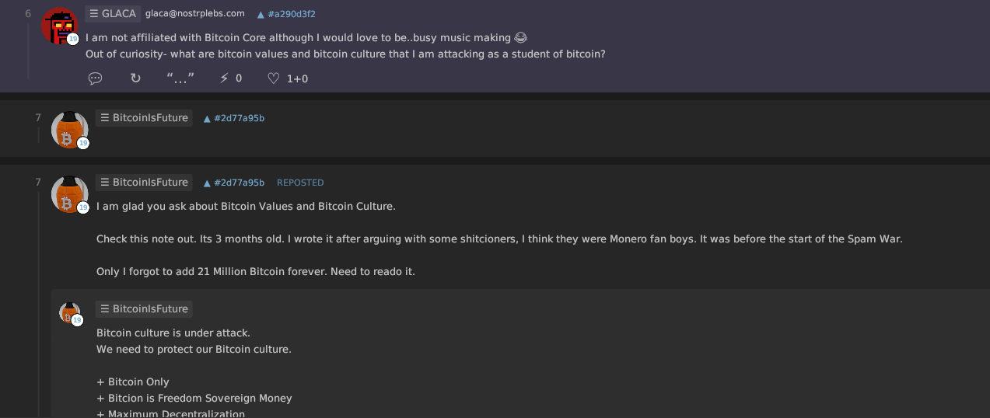Click the 19 badge on GLACA's avatar
Viewport: 990px width, 418px height.
click(73, 39)
